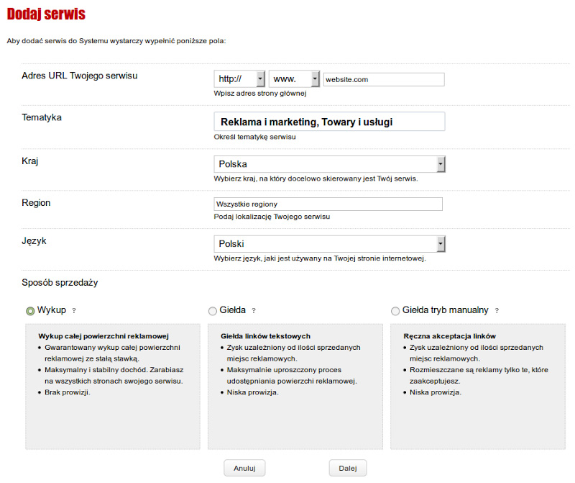Screen dimensions: 575x483
Task: Select Giełda tryb manualny radio option
Action: click(x=395, y=311)
